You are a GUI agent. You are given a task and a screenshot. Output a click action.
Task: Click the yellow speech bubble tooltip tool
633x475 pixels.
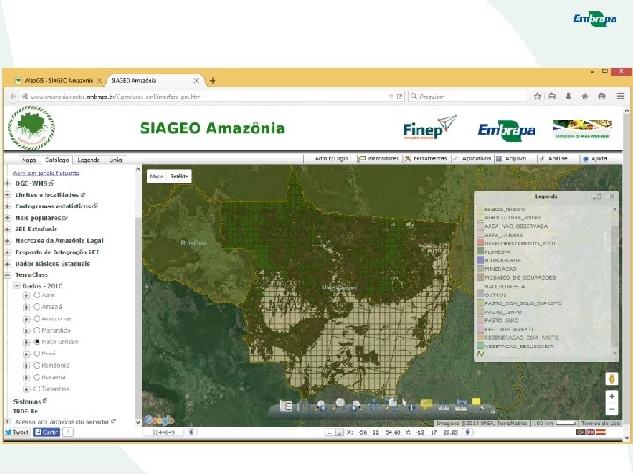(426, 405)
